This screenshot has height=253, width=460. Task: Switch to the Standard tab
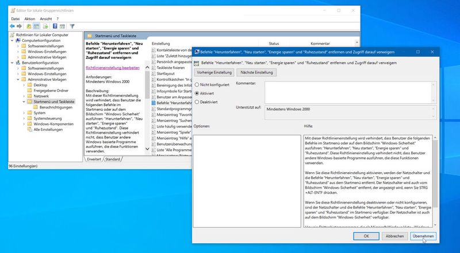113,159
